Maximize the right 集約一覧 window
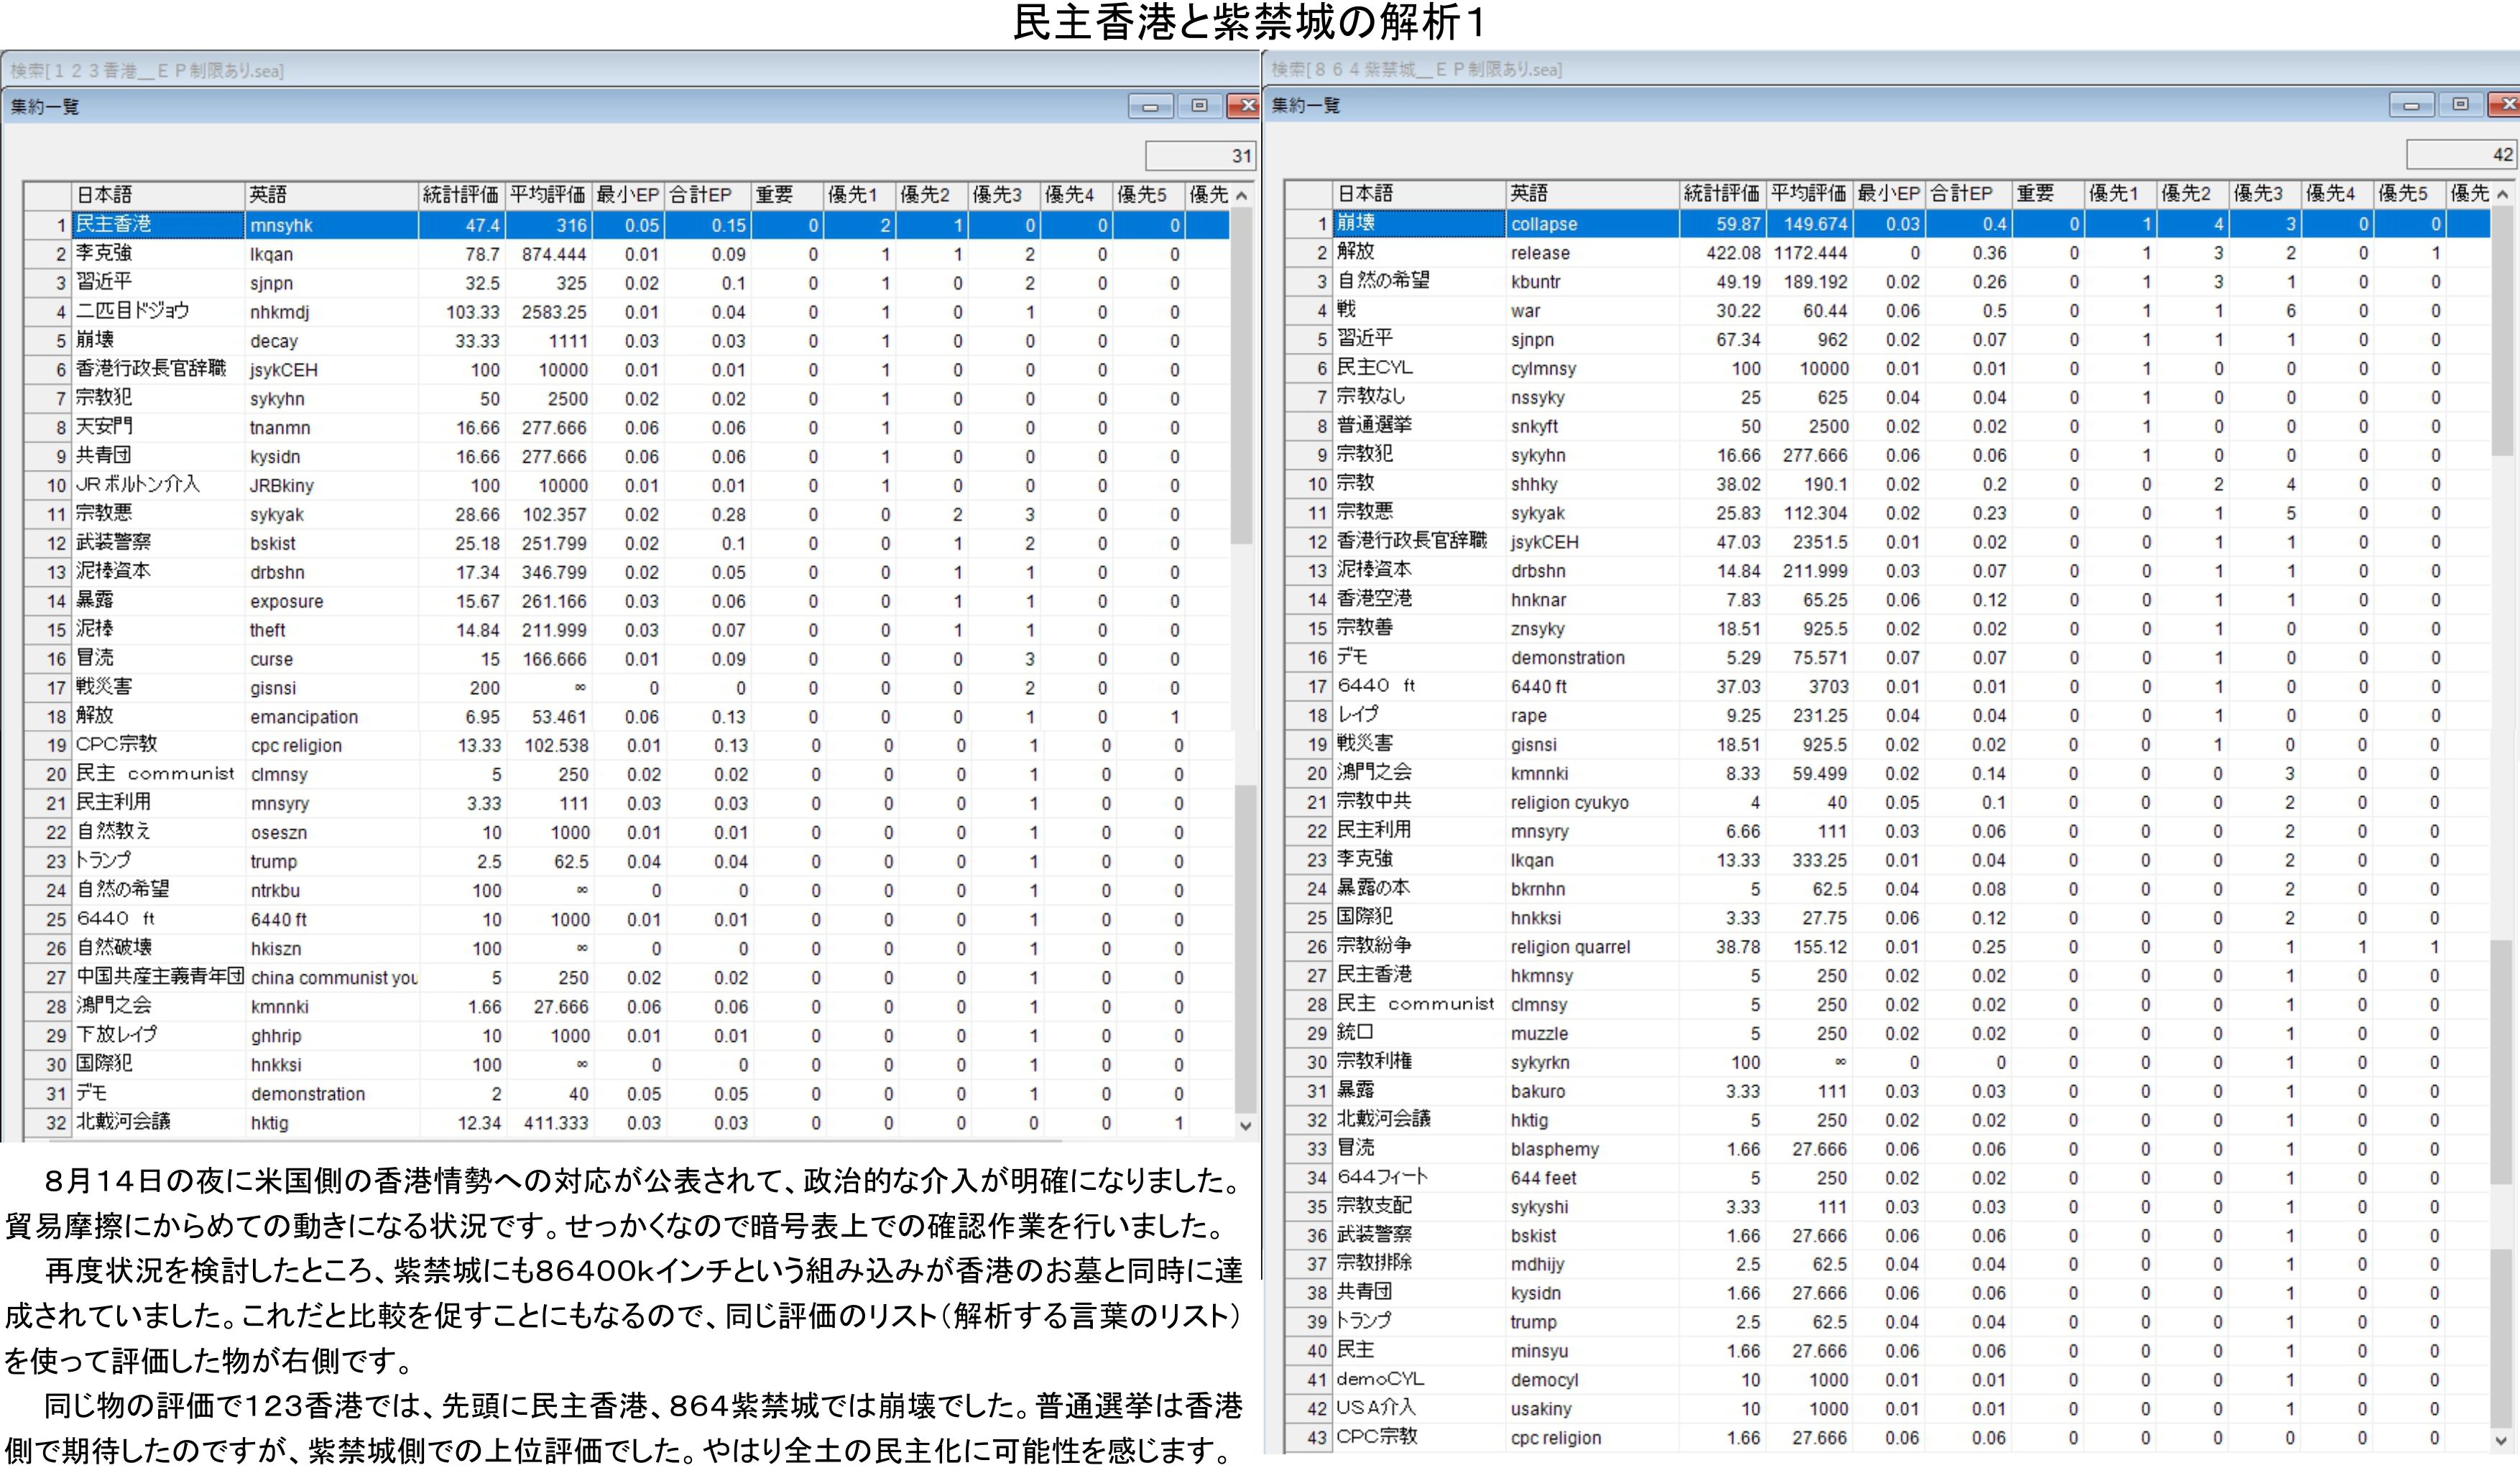The width and height of the screenshot is (2520, 1473). point(2460,105)
